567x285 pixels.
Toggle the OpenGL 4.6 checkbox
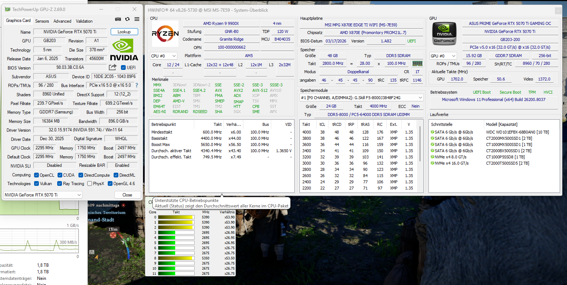point(110,184)
